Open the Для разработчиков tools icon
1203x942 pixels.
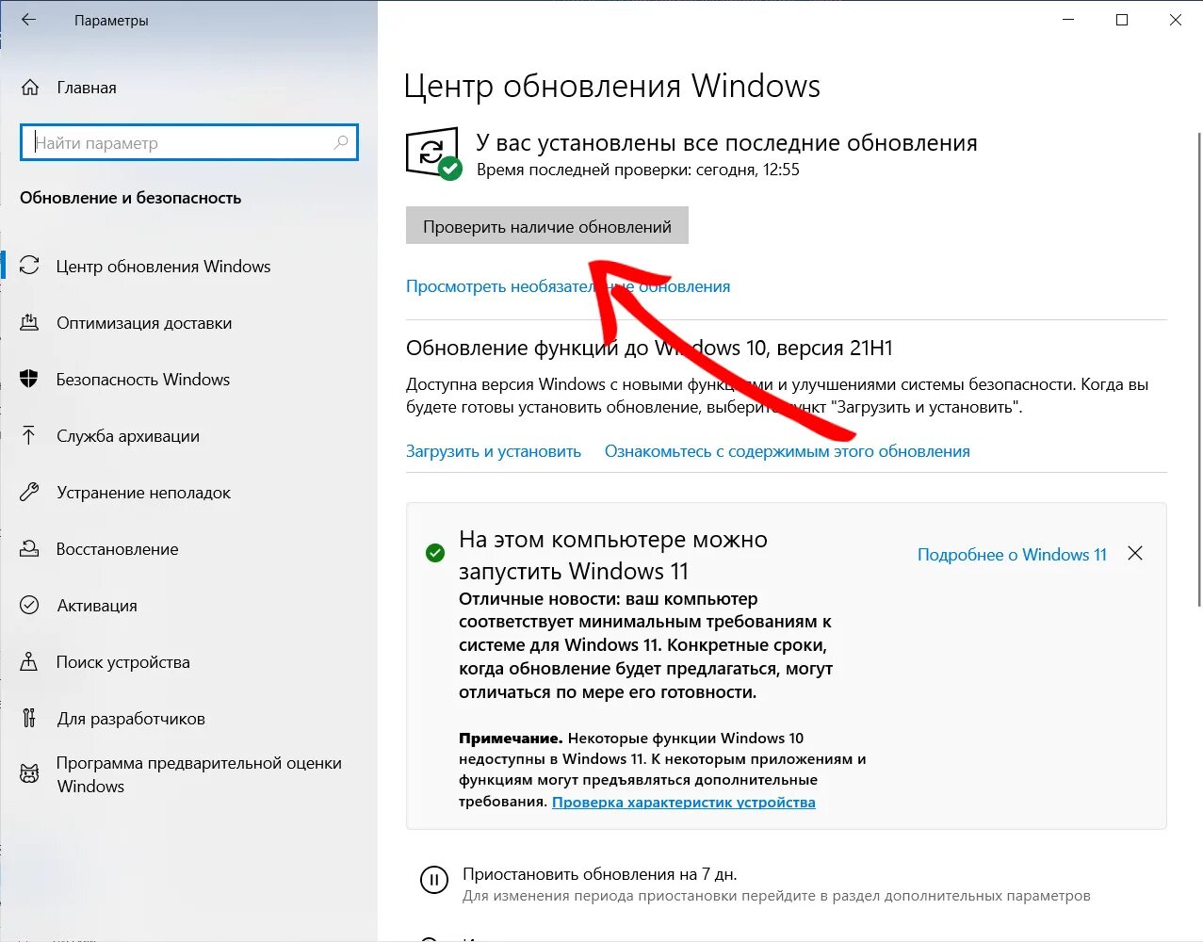(x=29, y=718)
